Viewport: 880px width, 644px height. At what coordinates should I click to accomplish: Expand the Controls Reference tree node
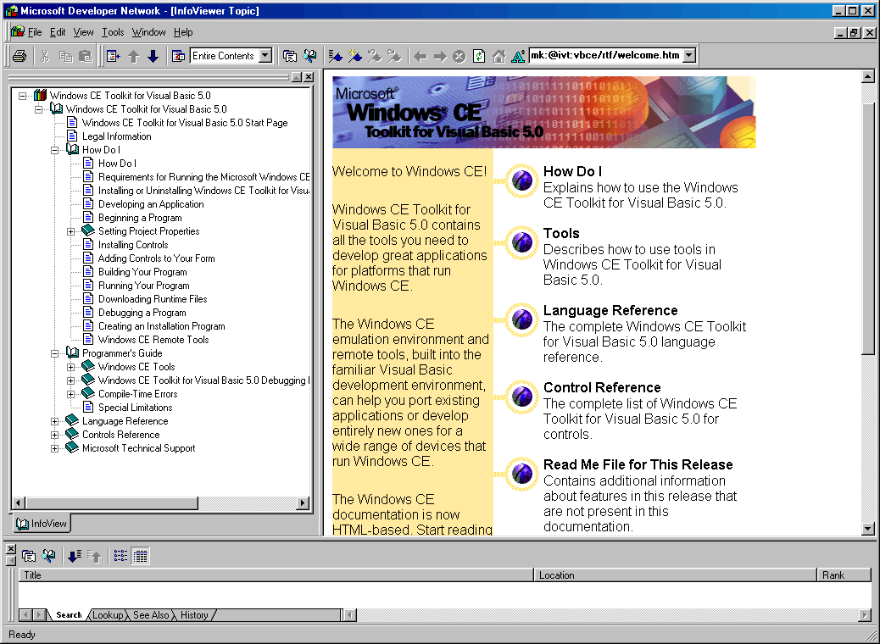(54, 435)
